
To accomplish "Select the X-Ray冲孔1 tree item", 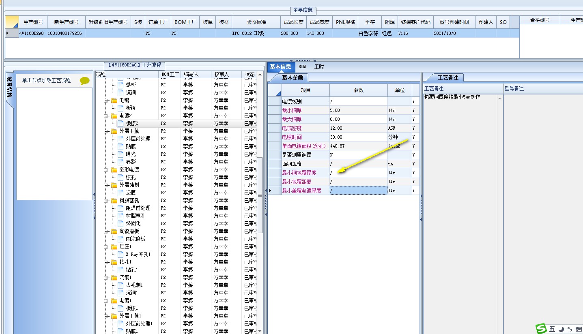I will [x=138, y=255].
